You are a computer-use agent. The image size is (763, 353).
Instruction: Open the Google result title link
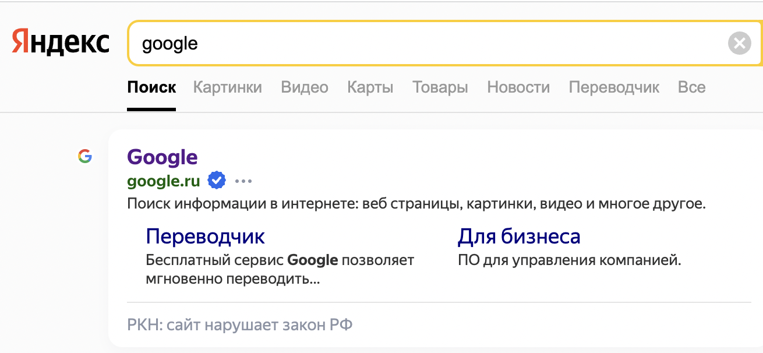coord(162,157)
